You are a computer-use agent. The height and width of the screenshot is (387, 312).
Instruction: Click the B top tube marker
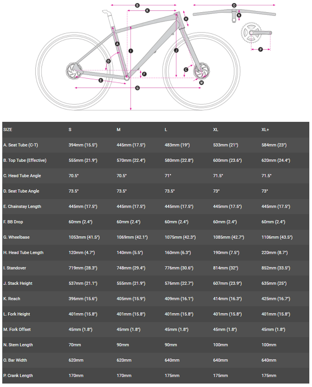point(137,5)
